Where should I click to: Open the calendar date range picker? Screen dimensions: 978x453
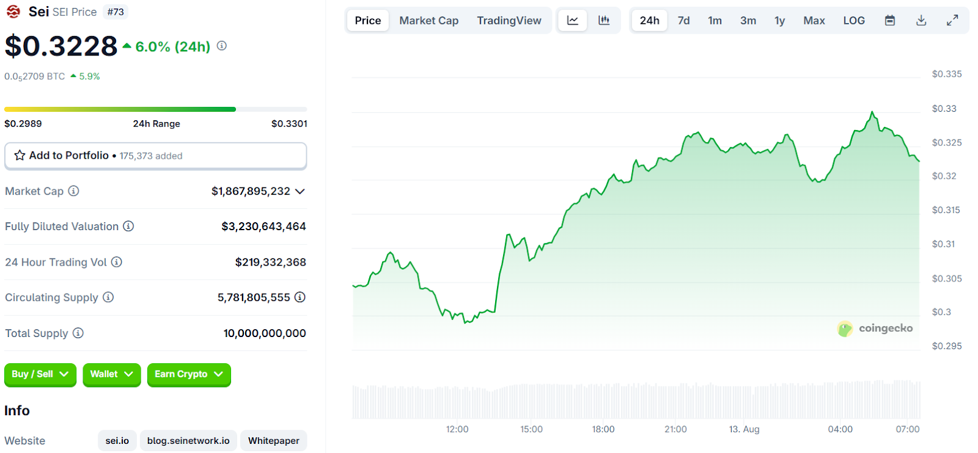pos(890,21)
